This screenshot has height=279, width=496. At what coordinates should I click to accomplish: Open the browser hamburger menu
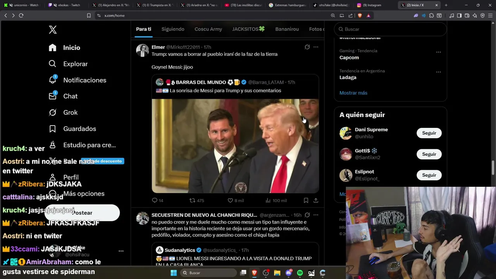coord(490,15)
